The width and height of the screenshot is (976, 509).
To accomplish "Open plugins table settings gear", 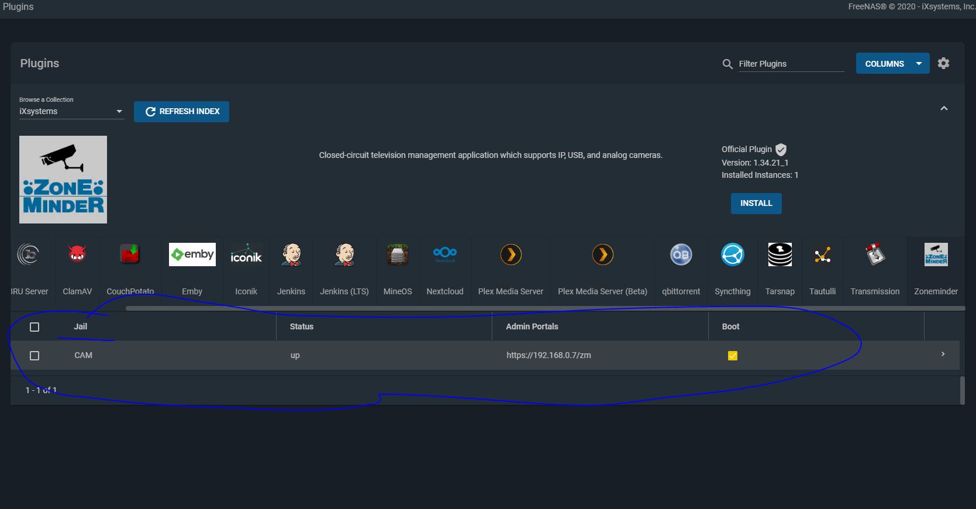I will (943, 63).
